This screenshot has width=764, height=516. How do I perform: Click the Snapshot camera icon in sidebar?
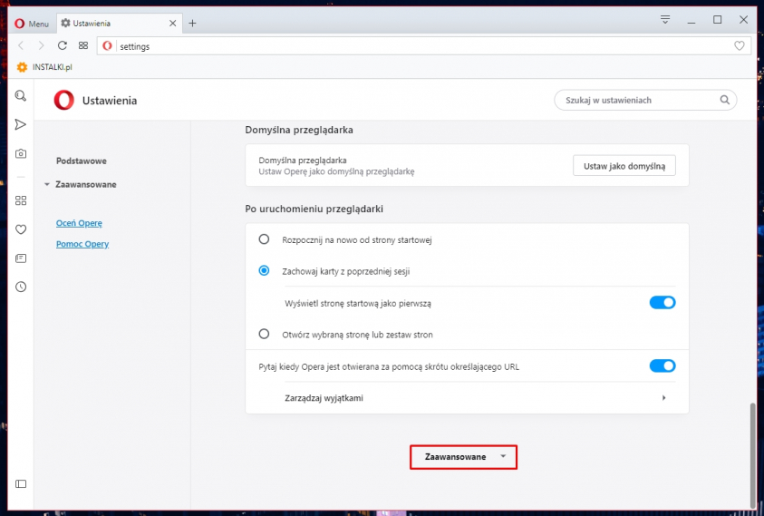point(21,154)
